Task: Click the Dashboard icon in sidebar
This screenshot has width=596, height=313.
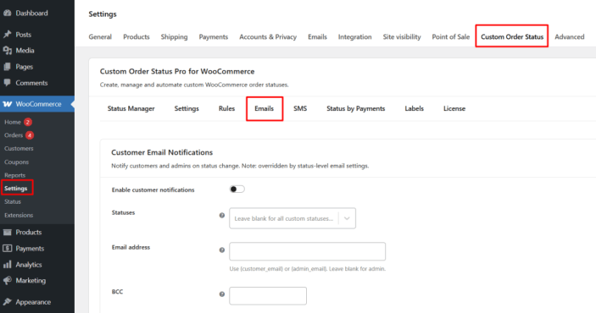Action: tap(8, 14)
